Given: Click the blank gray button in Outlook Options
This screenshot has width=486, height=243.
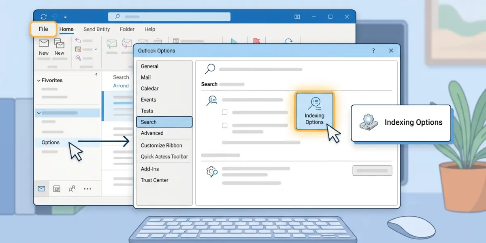Looking at the screenshot, I should 373,171.
